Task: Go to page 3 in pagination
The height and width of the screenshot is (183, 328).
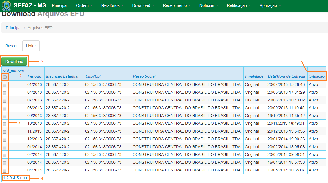Action: [11, 178]
